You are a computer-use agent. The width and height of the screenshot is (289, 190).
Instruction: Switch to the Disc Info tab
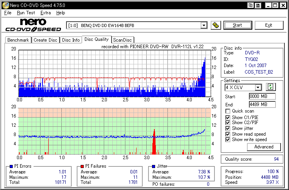(x=71, y=40)
